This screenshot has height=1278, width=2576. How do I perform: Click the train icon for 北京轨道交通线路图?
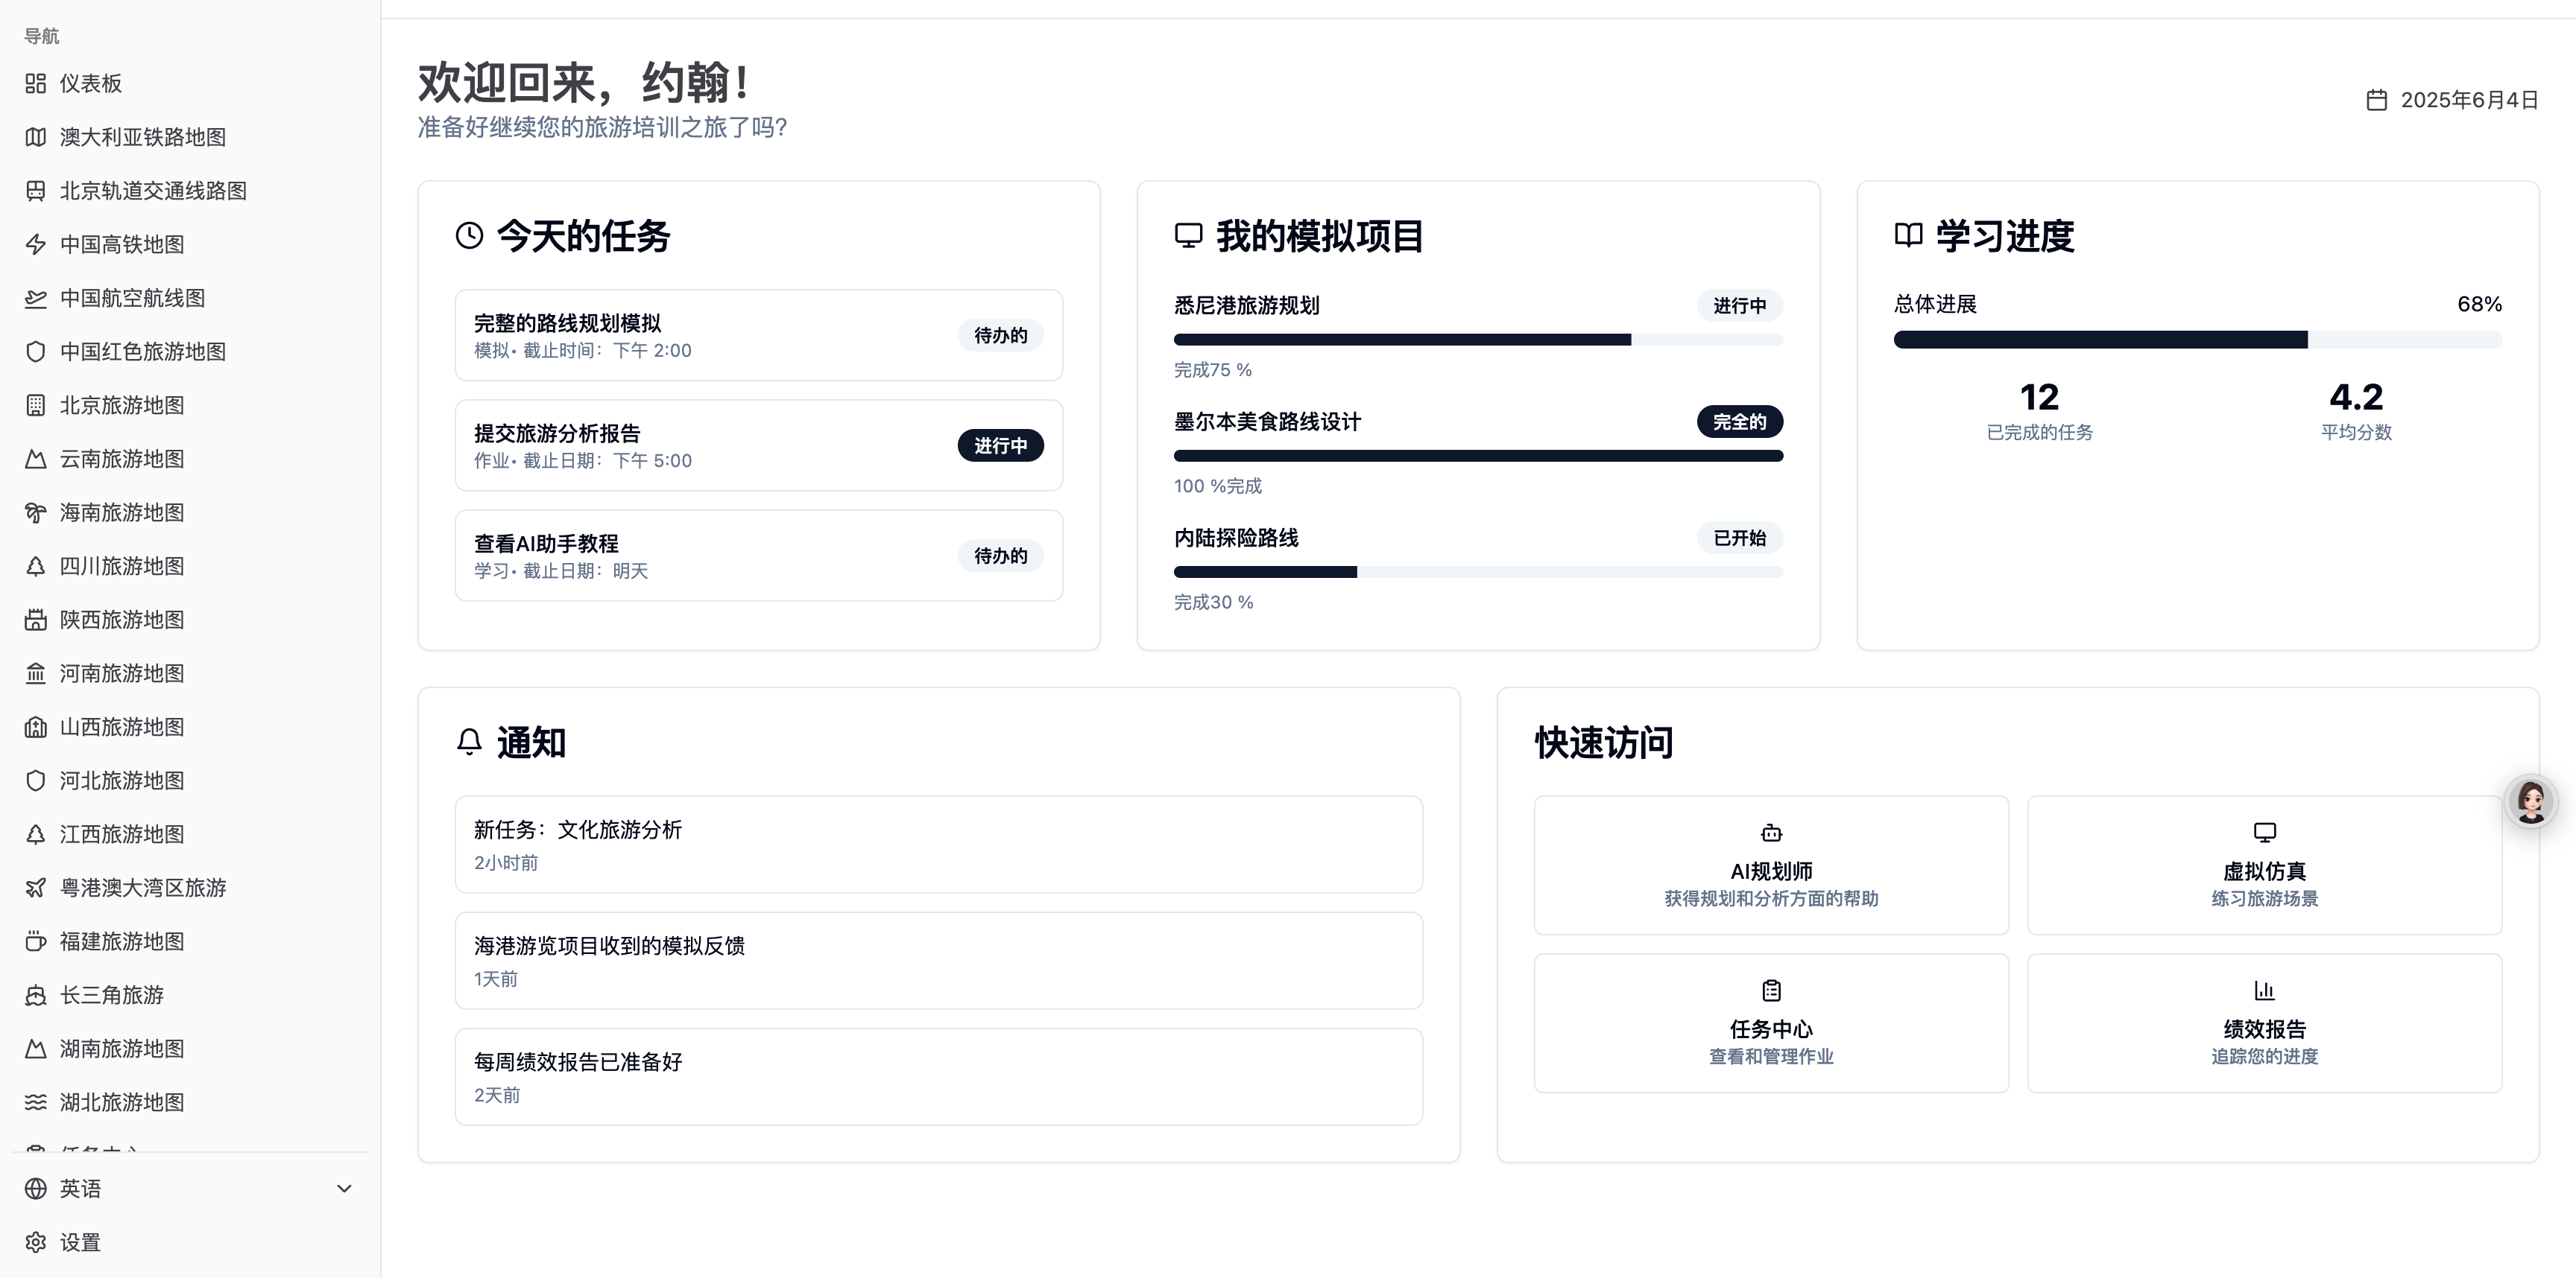point(36,191)
